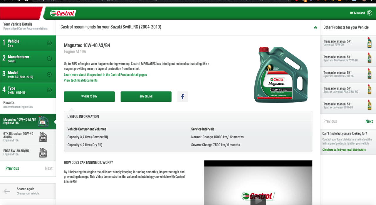This screenshot has height=205, width=376.
Task: Select step 1 Vehicle Cars
Action: [x=28, y=43]
